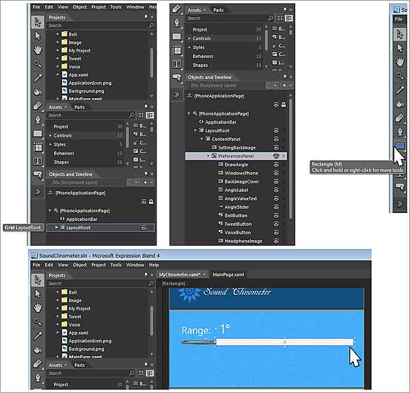Collapse the PreferencesPanel node
The width and height of the screenshot is (410, 393).
coord(208,156)
